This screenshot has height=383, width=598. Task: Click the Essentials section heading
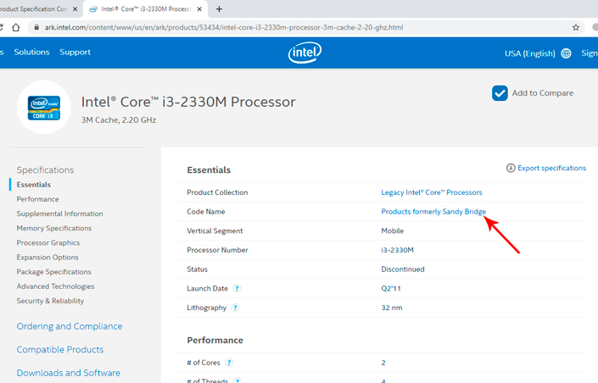[209, 170]
